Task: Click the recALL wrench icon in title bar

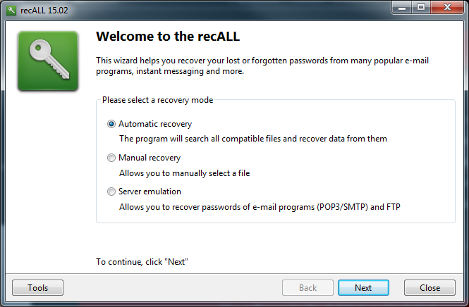Action: (x=11, y=11)
